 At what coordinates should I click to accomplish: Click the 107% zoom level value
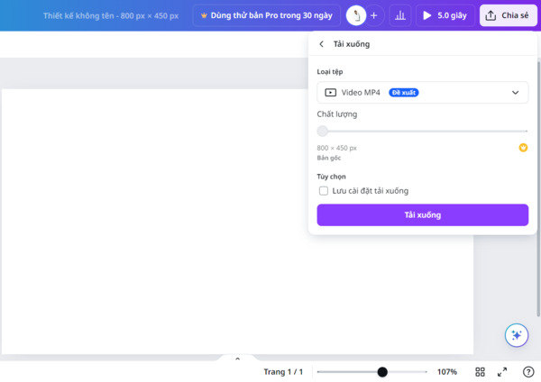click(x=447, y=372)
